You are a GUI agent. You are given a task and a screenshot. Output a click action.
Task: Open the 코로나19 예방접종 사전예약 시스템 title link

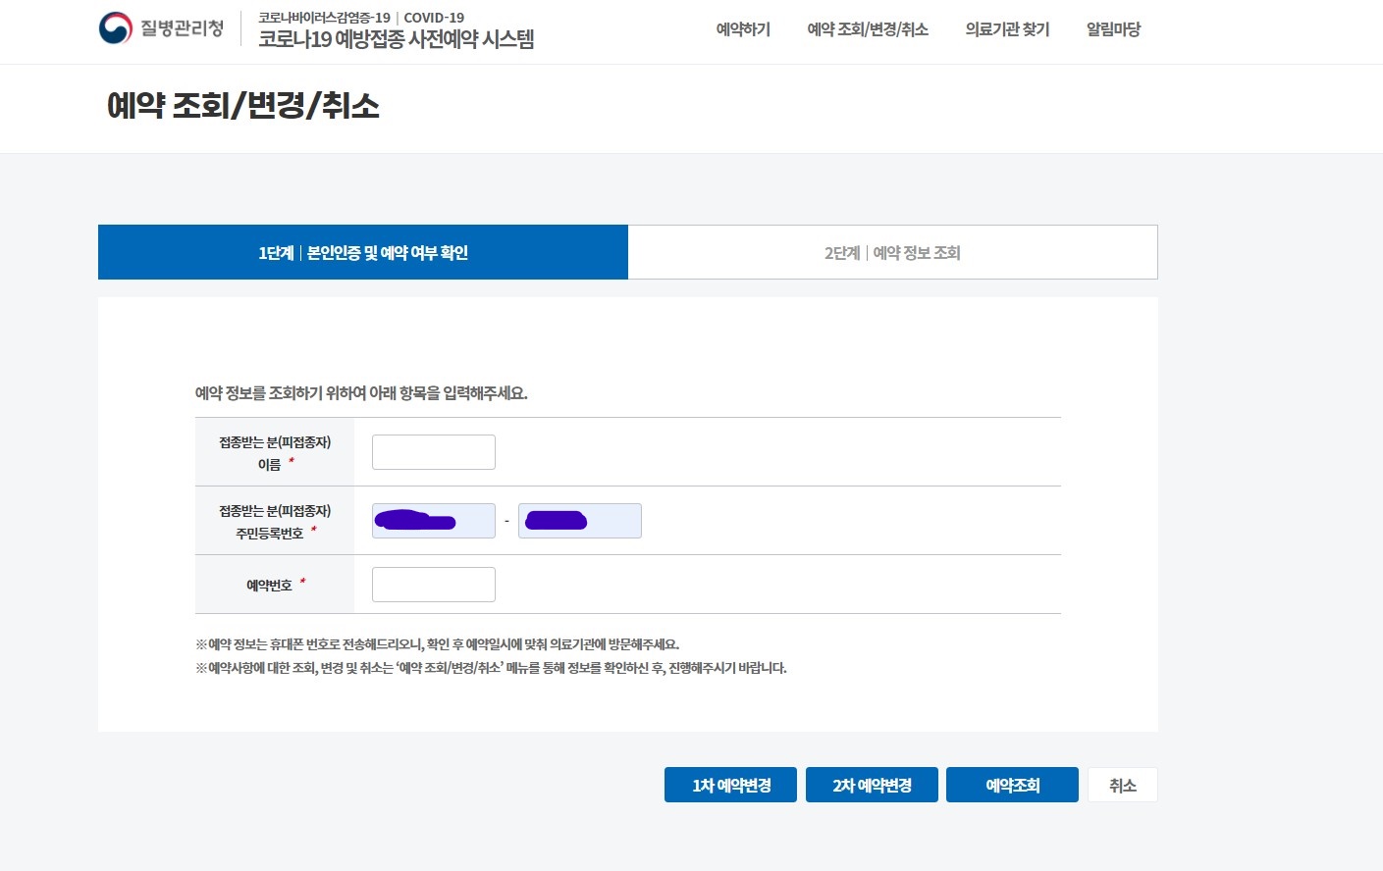(x=397, y=39)
